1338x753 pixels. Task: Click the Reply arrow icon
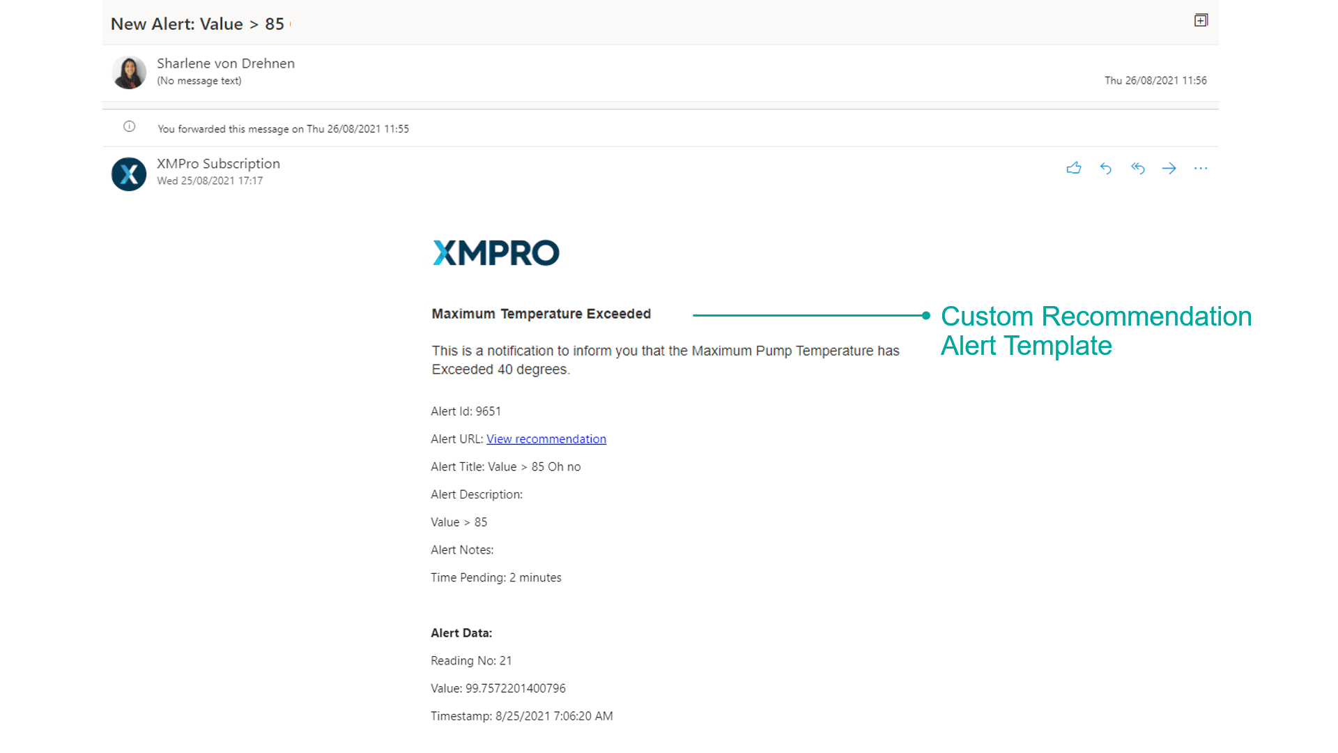[1106, 168]
